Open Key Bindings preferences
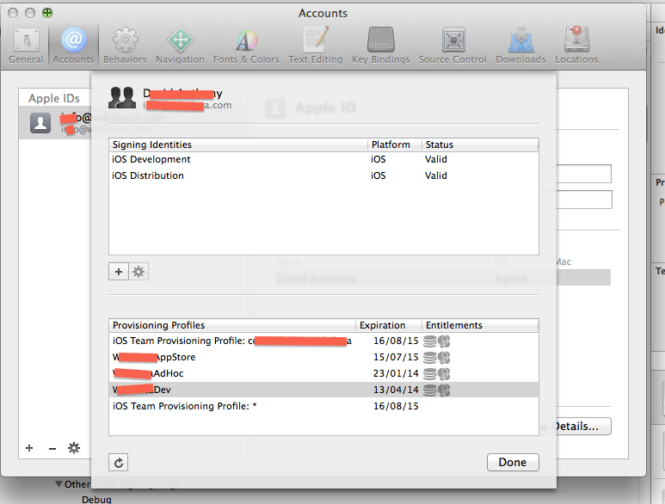The height and width of the screenshot is (504, 665). point(380,46)
